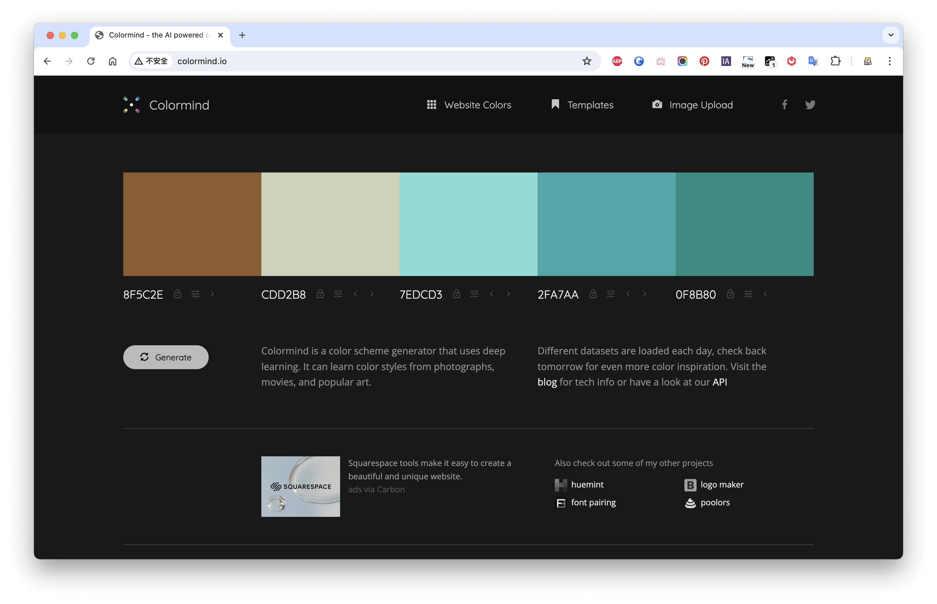
Task: Open Colormind Twitter page
Action: coord(810,105)
